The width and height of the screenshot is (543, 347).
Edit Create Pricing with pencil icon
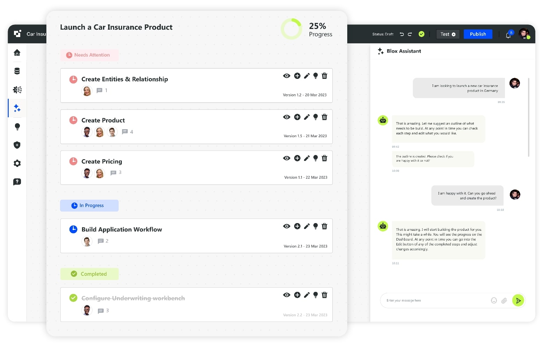point(307,158)
